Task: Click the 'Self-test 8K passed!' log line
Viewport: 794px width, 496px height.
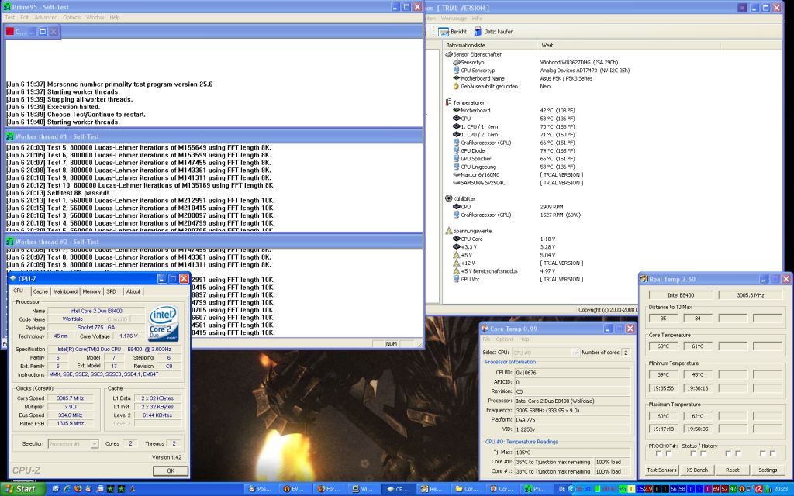Action: pos(57,193)
